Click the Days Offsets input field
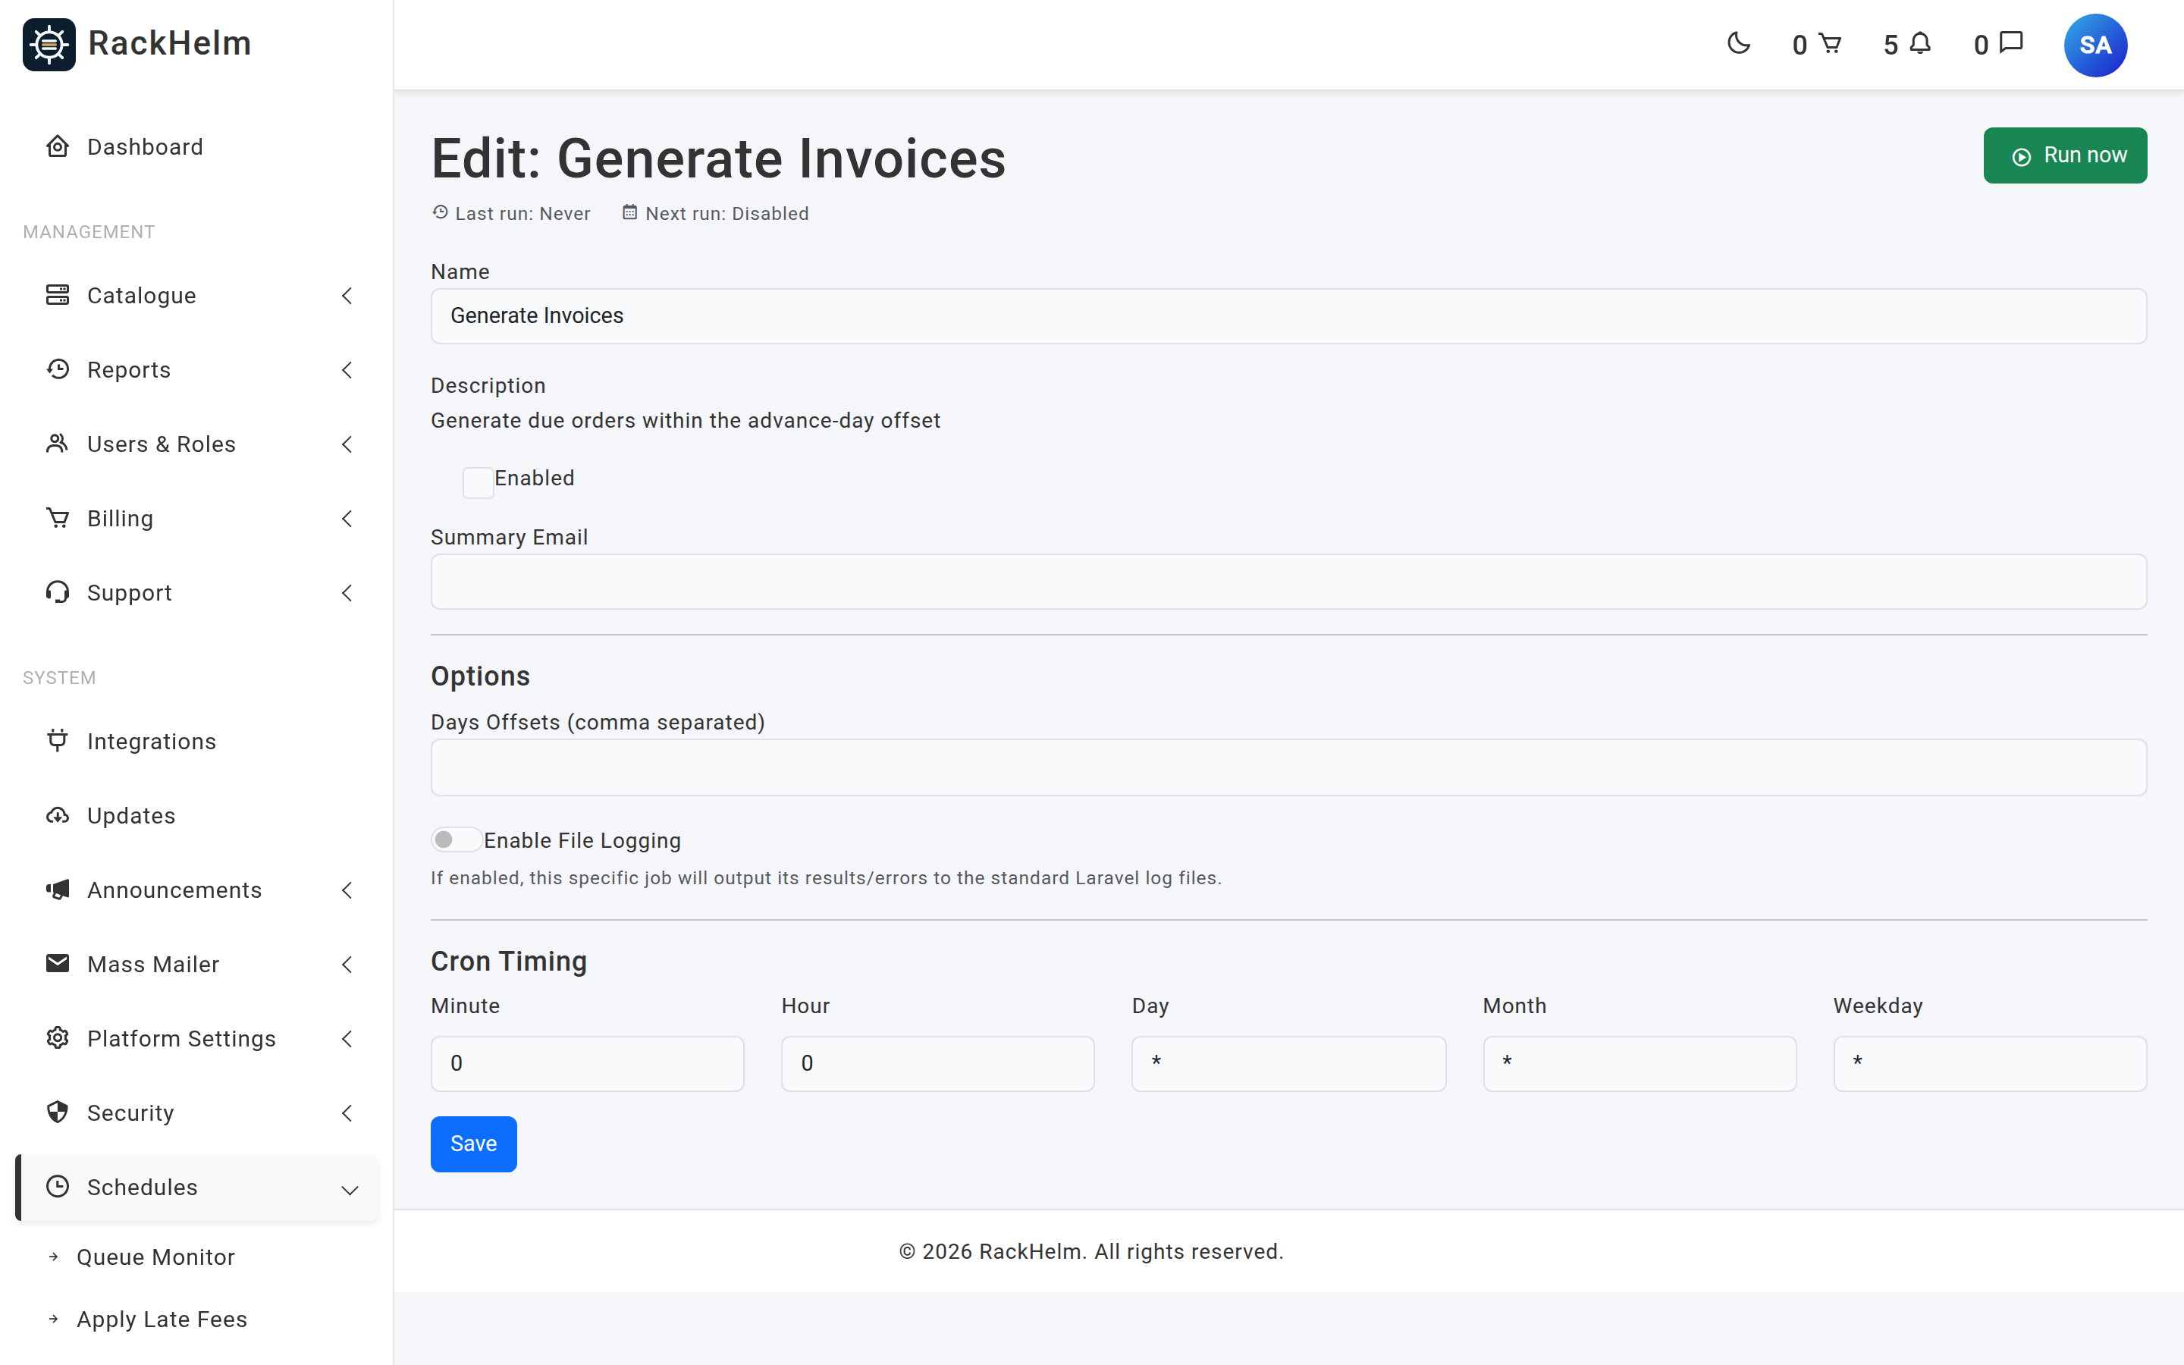This screenshot has height=1365, width=2184. 1288,767
